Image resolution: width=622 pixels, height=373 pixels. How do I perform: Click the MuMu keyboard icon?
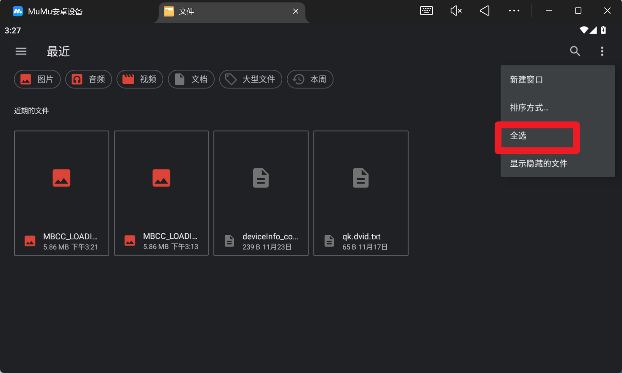point(426,11)
